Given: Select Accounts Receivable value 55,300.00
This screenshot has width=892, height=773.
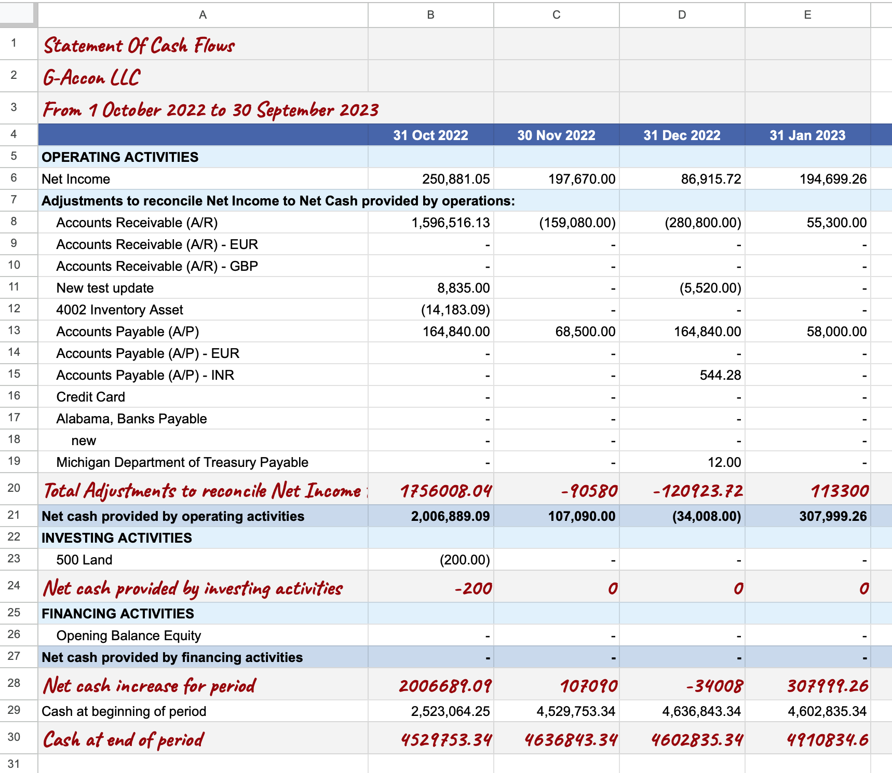Looking at the screenshot, I should pos(808,222).
